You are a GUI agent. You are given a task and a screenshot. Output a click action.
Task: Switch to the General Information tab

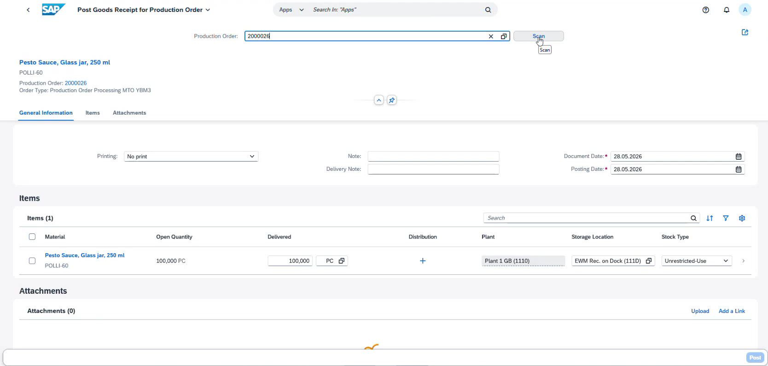point(46,113)
